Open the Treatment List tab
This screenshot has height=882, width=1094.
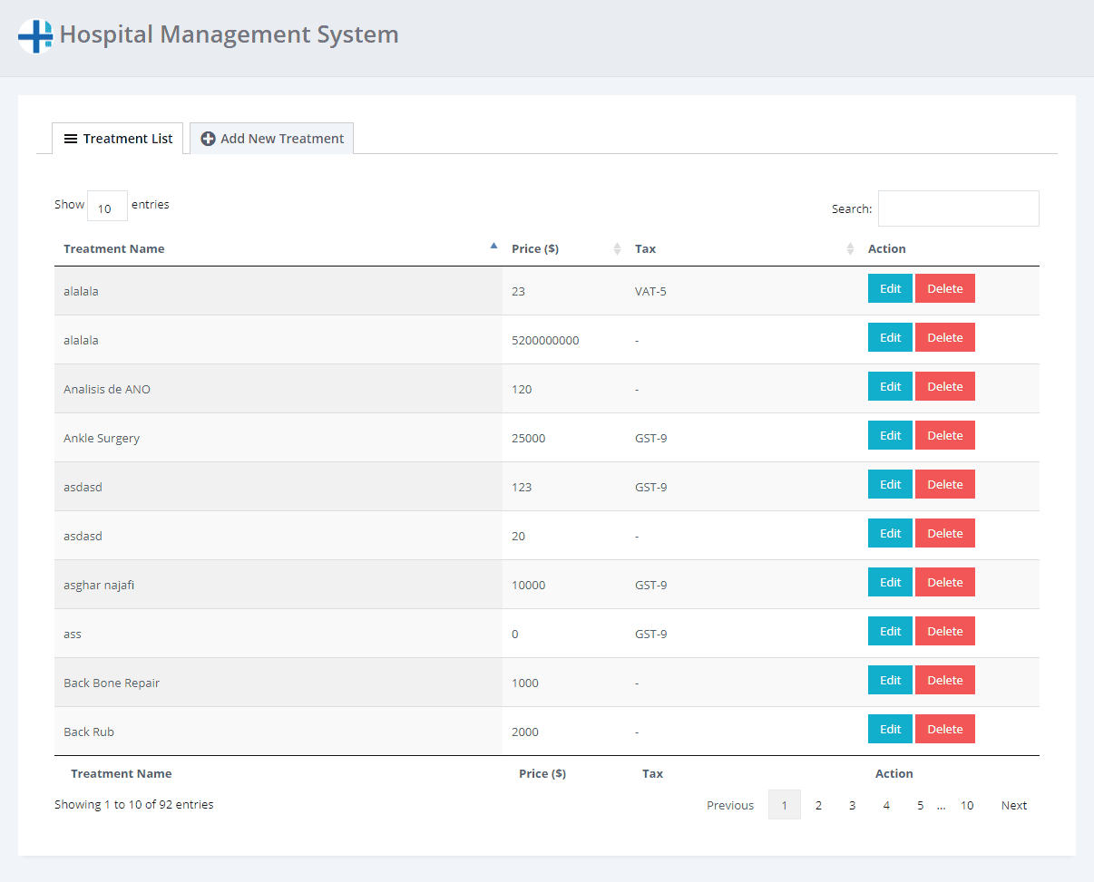(x=118, y=139)
